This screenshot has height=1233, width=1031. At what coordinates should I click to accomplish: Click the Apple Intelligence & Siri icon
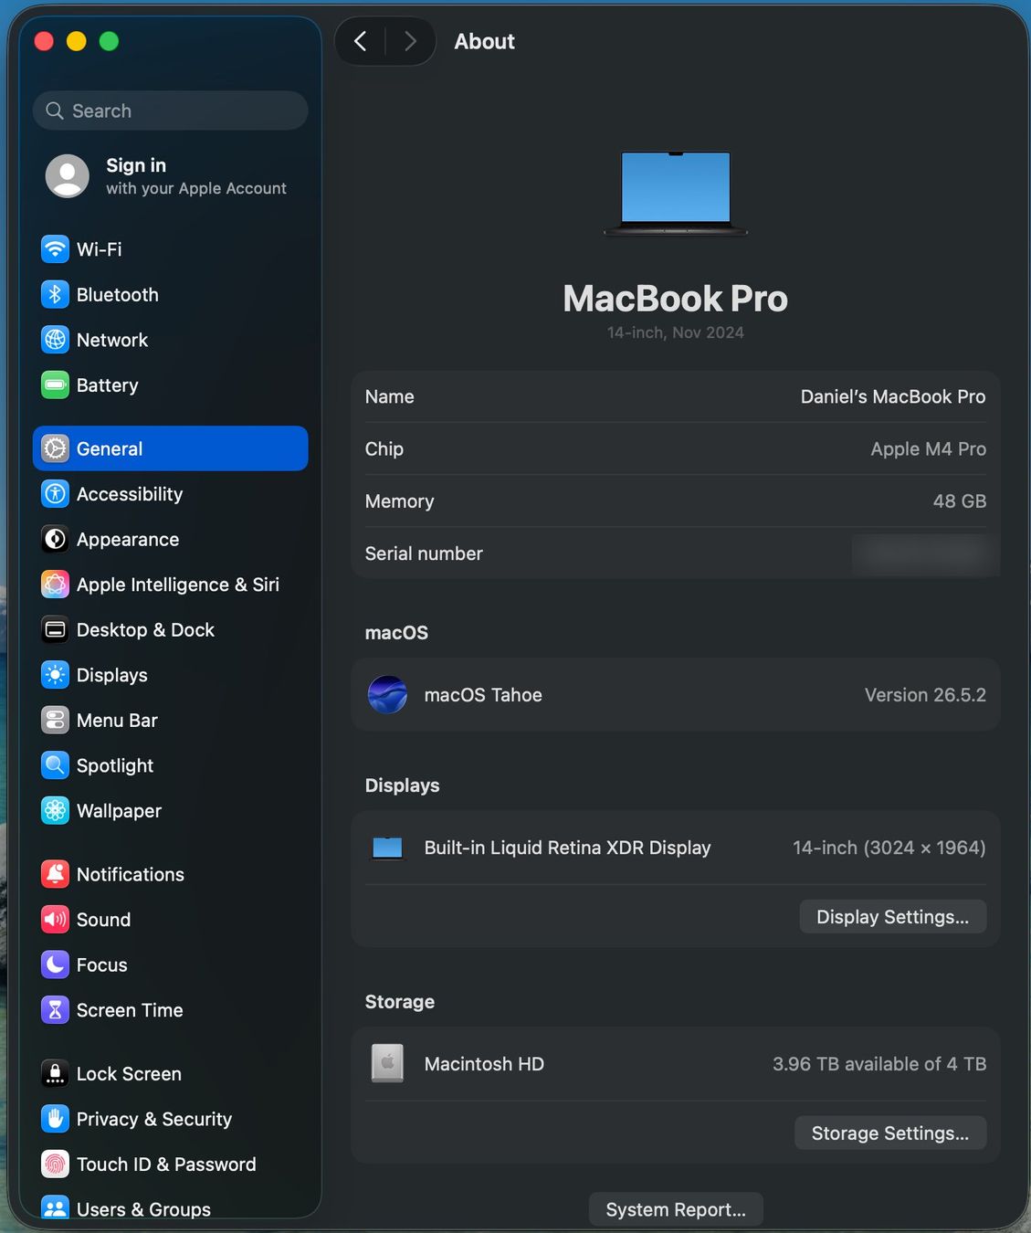tap(55, 585)
